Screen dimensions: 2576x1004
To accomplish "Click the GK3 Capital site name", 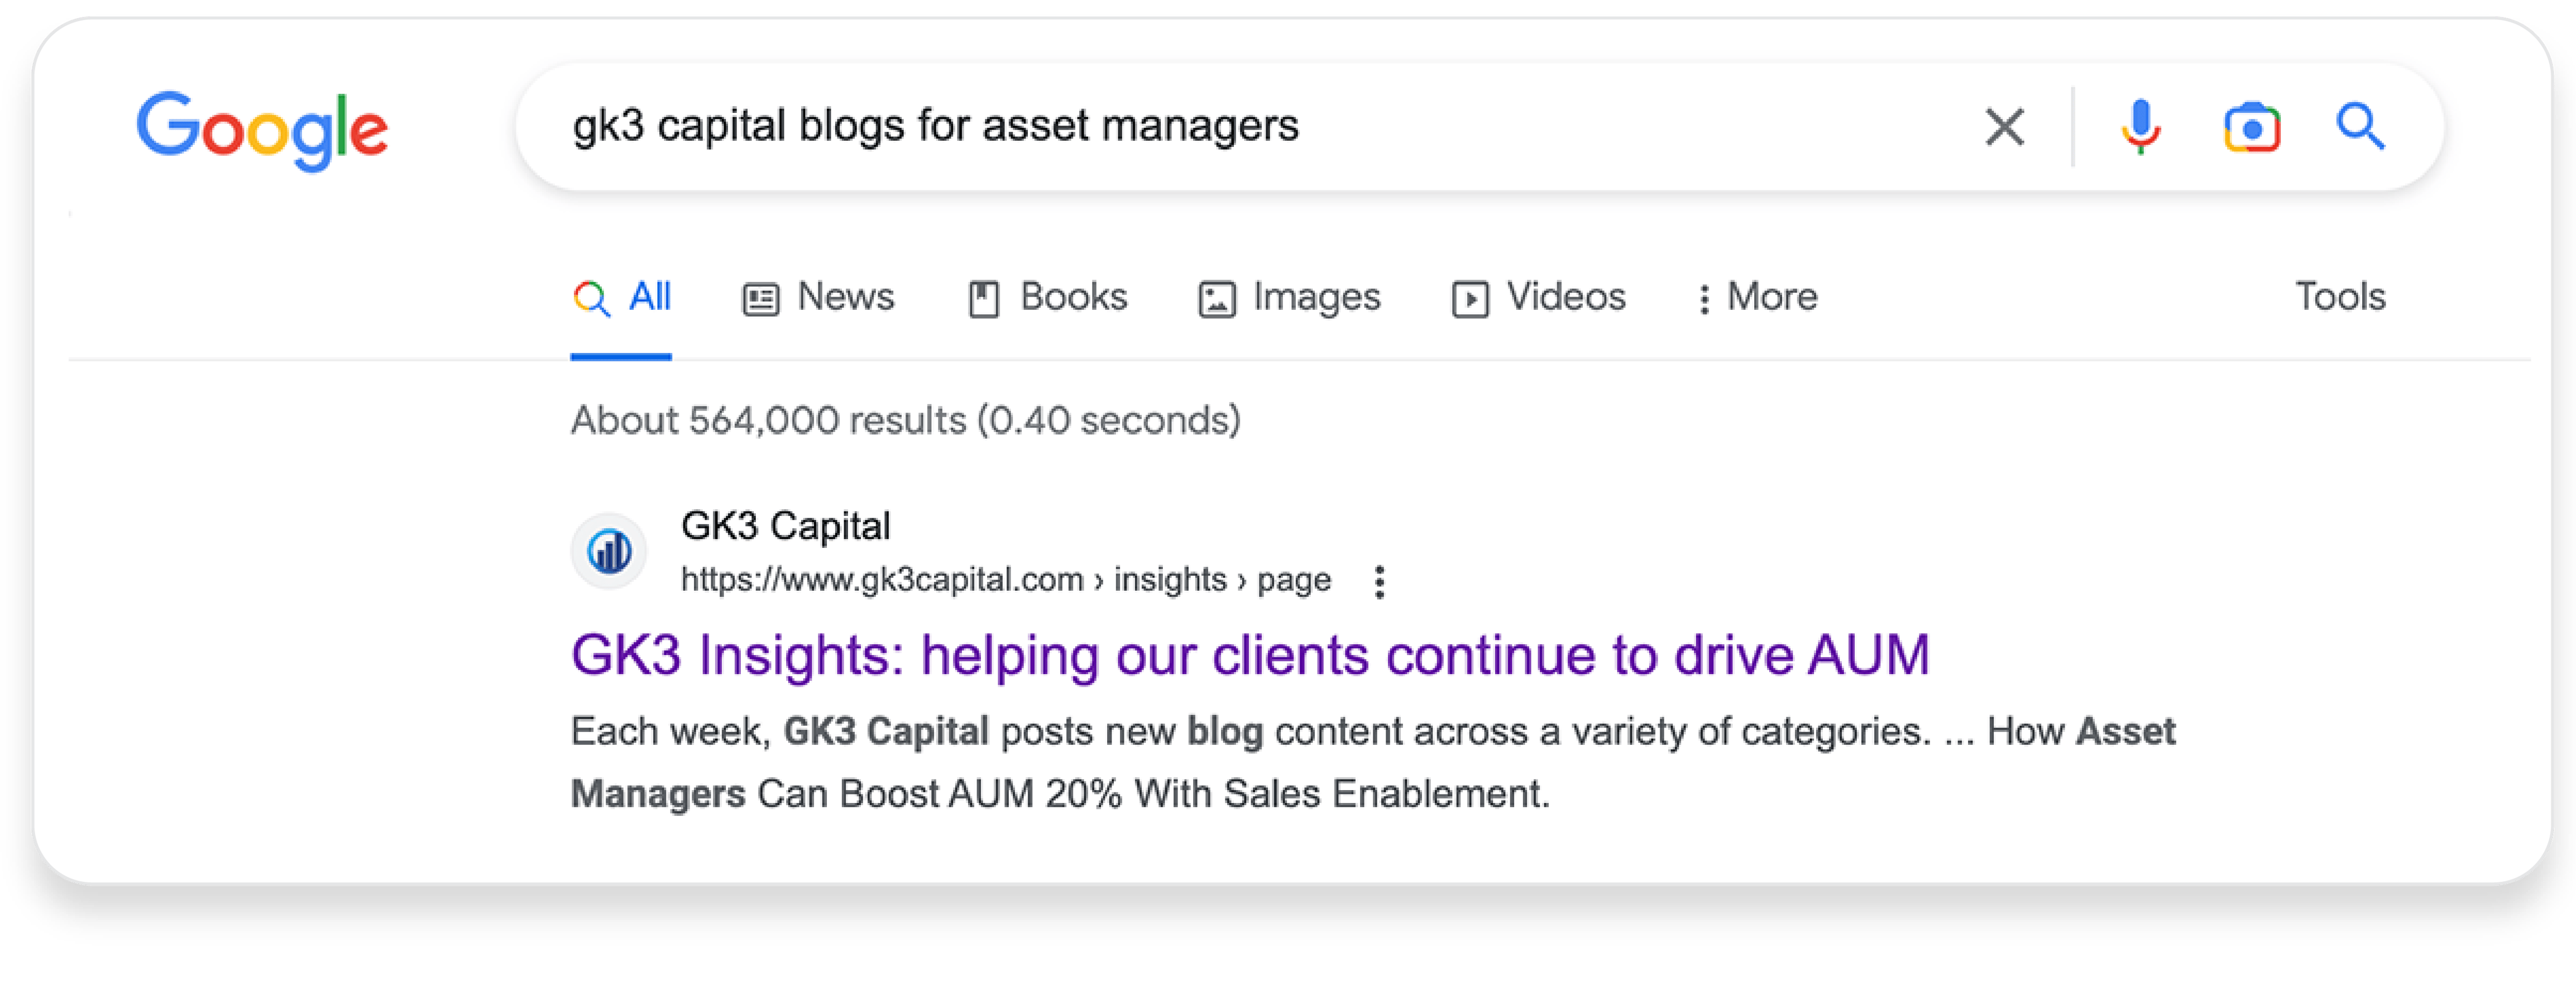I will (785, 526).
